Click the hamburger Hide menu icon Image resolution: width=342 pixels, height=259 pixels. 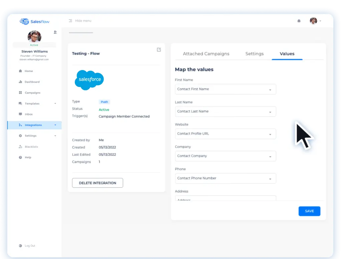(x=70, y=21)
